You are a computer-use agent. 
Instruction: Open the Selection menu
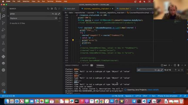tap(26, 1)
